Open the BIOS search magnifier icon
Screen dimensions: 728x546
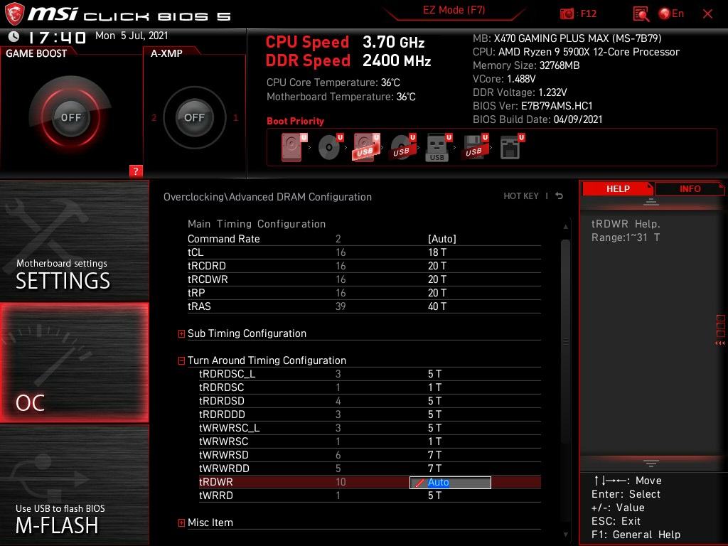coord(641,14)
